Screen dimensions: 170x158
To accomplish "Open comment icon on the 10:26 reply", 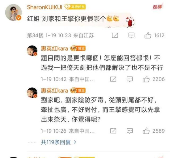I will 130,131.
